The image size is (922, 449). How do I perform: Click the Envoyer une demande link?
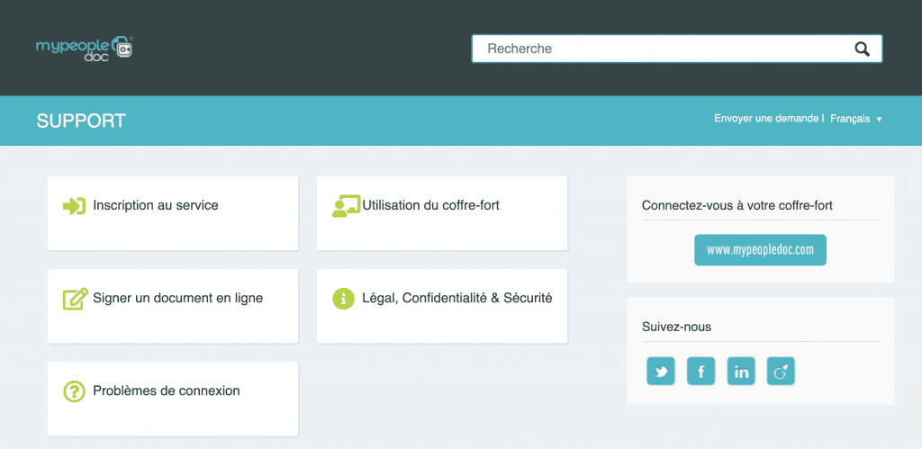(766, 119)
